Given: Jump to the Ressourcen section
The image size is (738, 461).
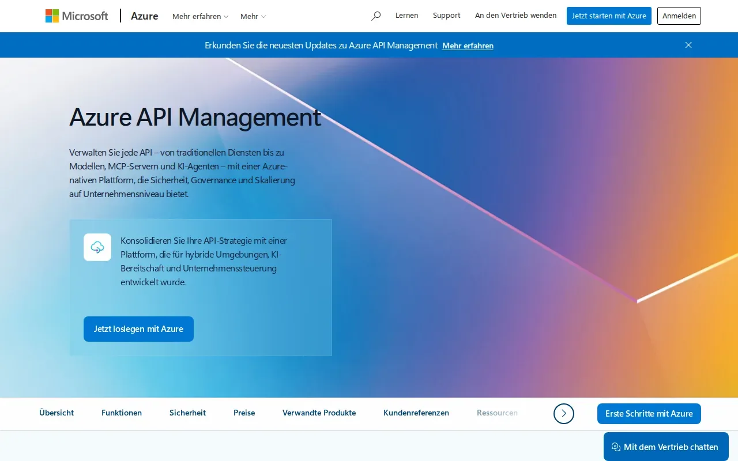Looking at the screenshot, I should point(497,413).
